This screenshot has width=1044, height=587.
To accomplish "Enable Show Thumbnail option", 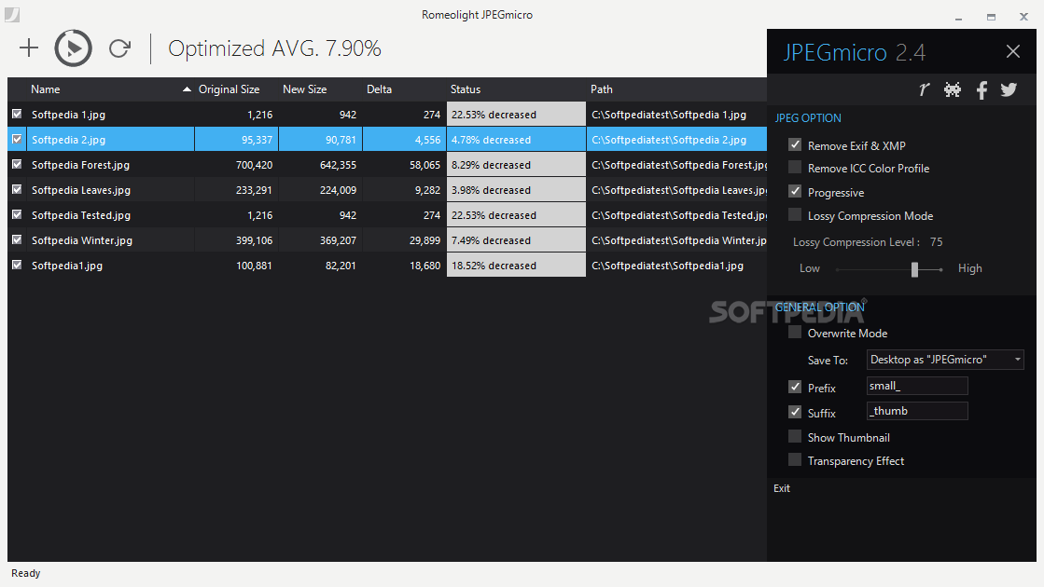I will pyautogui.click(x=795, y=437).
